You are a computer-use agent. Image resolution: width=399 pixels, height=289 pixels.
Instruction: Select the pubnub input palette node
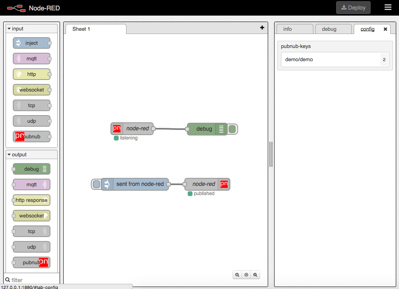click(32, 137)
